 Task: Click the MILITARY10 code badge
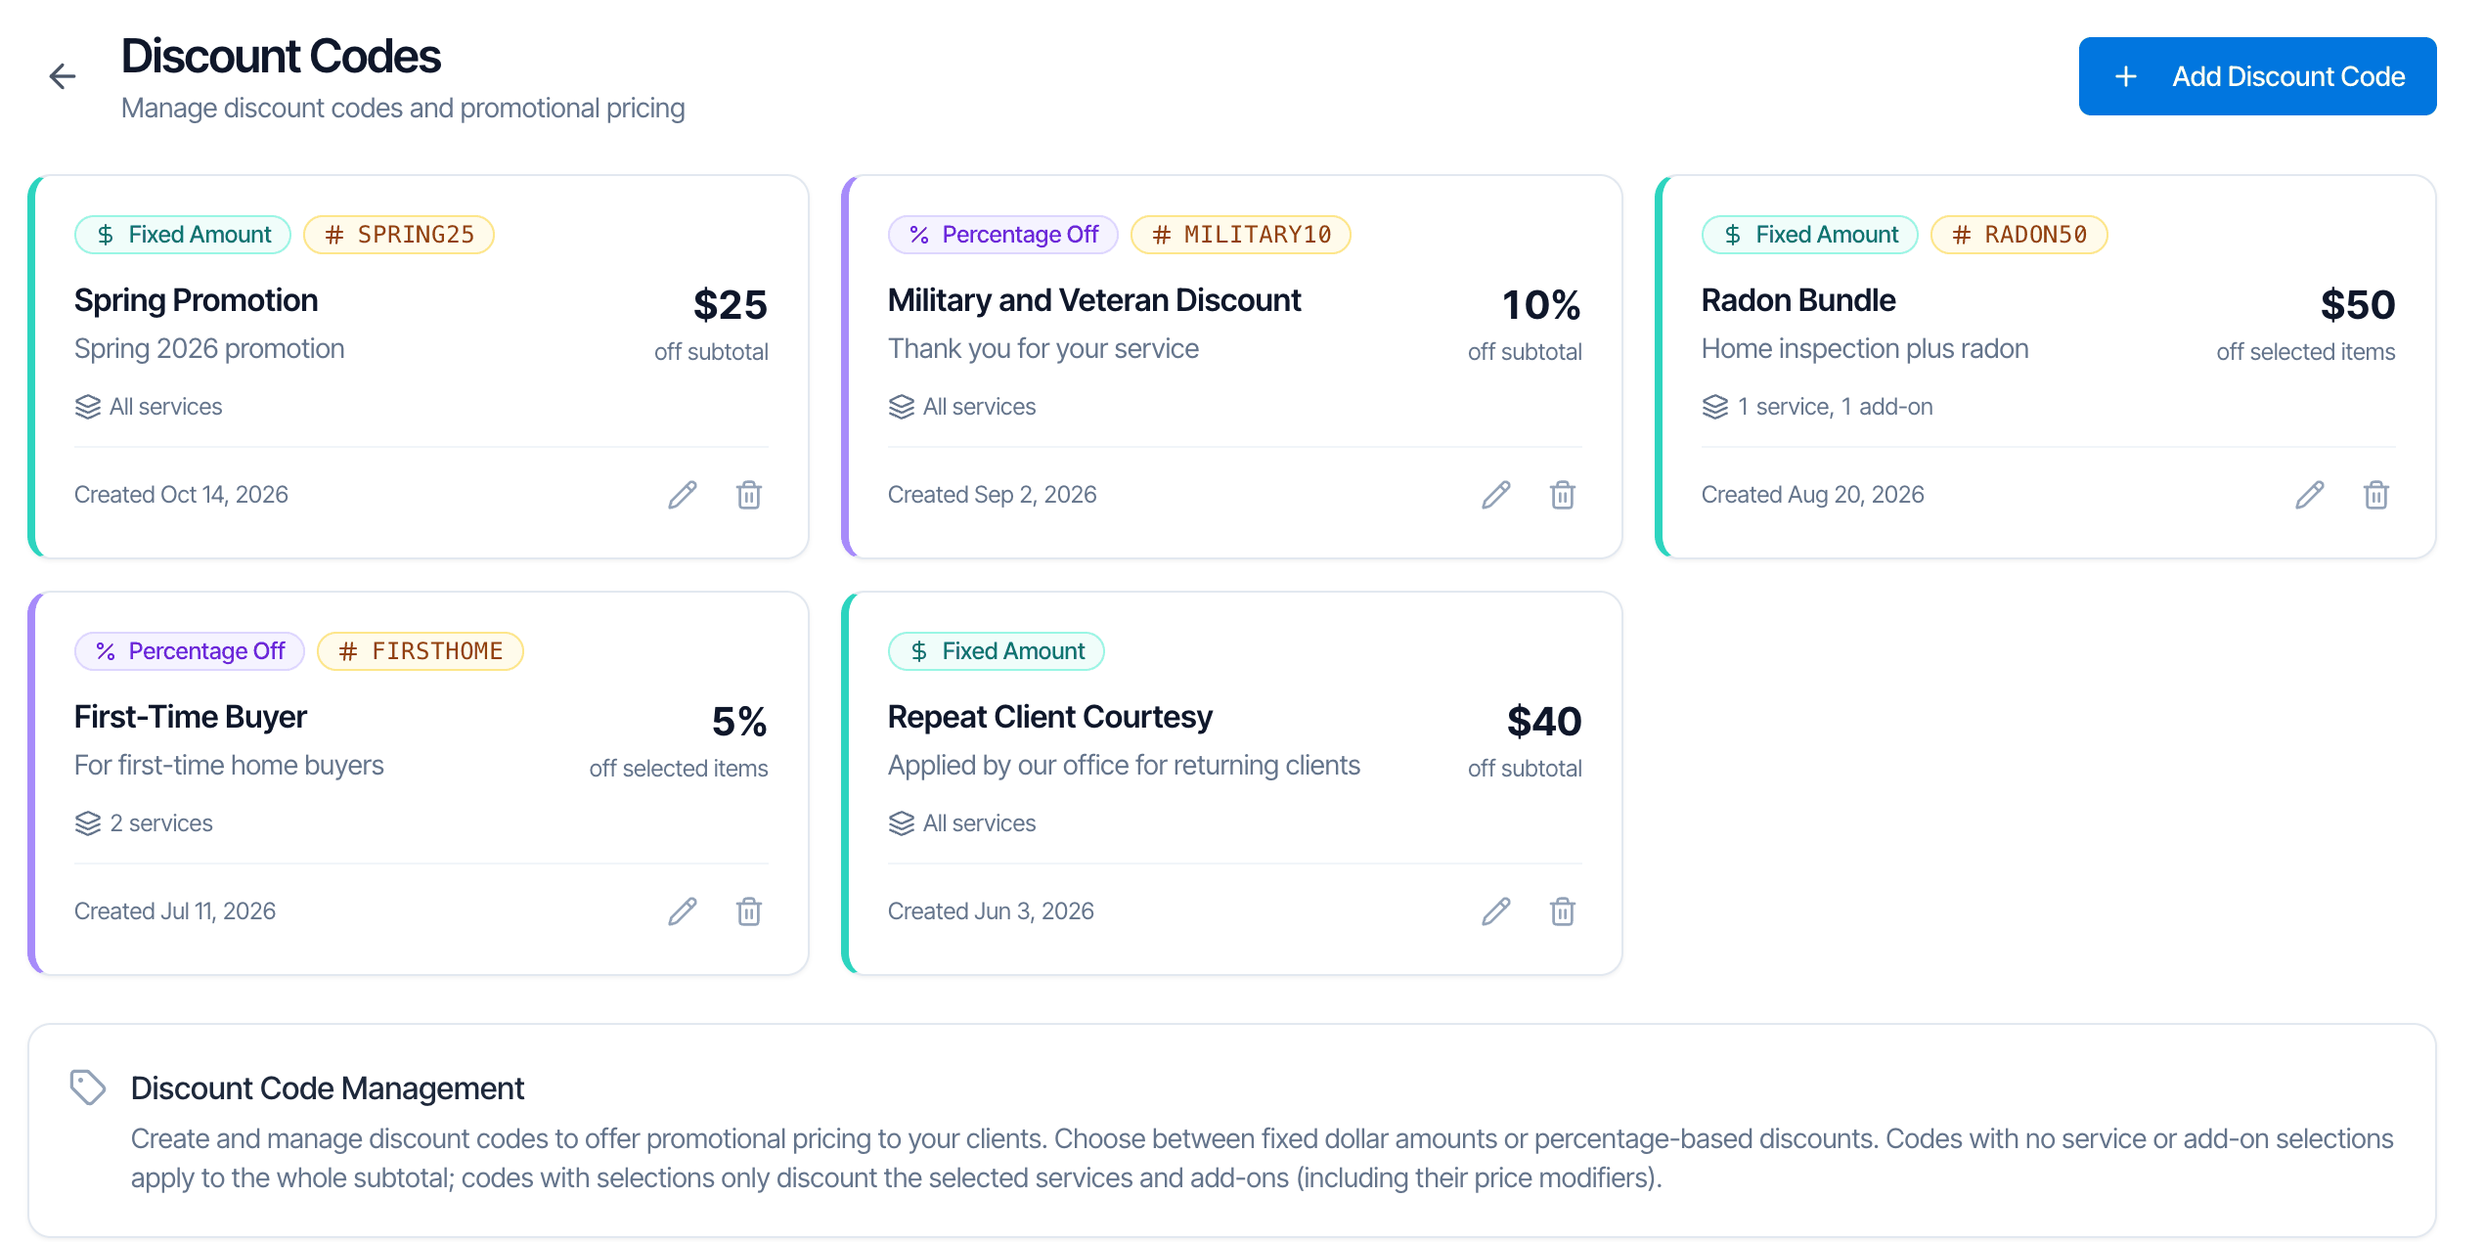click(1241, 235)
